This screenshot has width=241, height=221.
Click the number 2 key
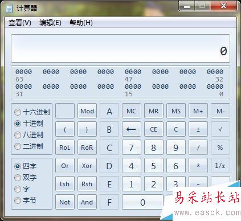154,184
